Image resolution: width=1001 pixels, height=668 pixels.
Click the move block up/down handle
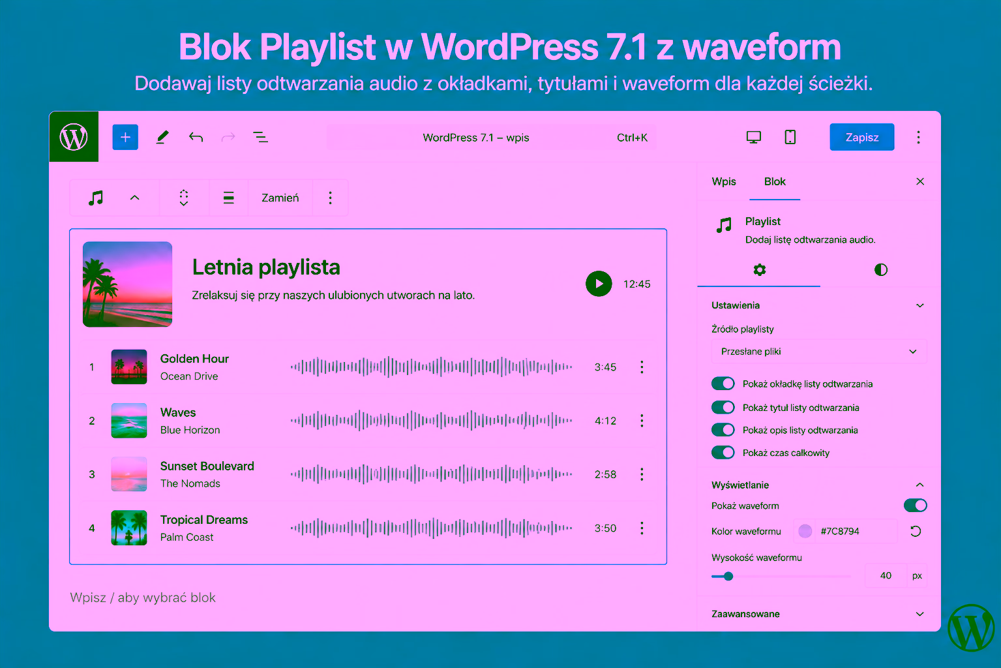184,198
